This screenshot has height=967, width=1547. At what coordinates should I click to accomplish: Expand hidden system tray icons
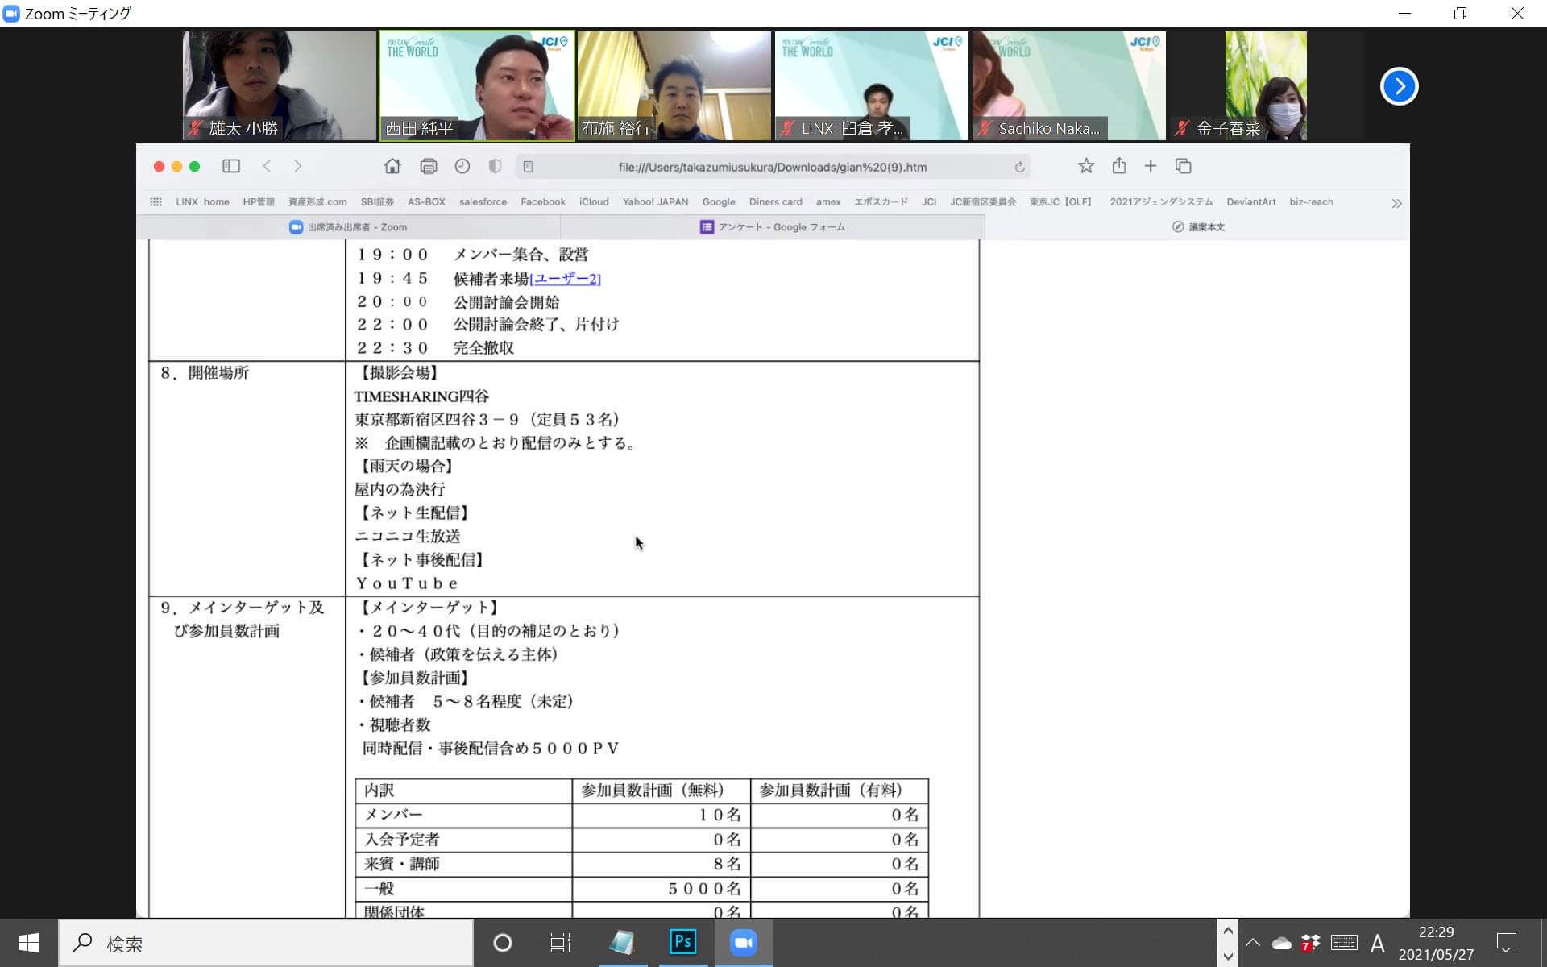coord(1252,942)
